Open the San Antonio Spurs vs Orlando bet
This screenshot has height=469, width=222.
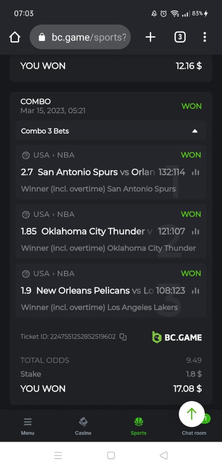coord(111,172)
